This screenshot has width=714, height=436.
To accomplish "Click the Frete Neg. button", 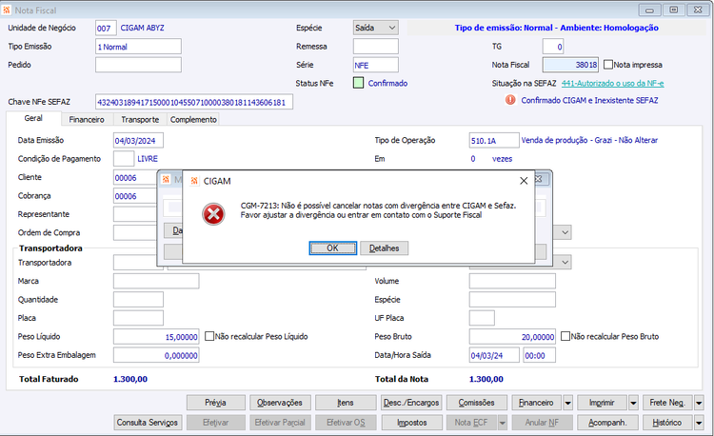I will coord(667,403).
